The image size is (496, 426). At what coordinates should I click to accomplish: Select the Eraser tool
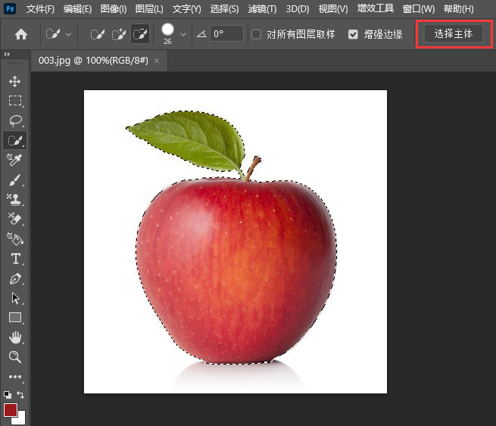coord(15,219)
